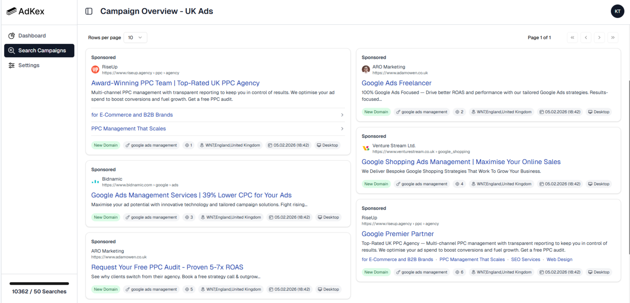
Task: Click the AdKex logo
Action: pyautogui.click(x=25, y=11)
